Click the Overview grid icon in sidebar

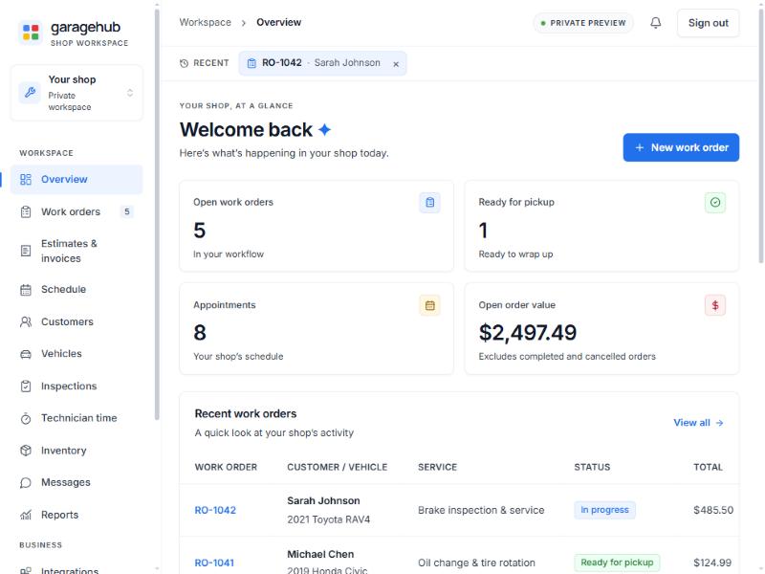(26, 180)
